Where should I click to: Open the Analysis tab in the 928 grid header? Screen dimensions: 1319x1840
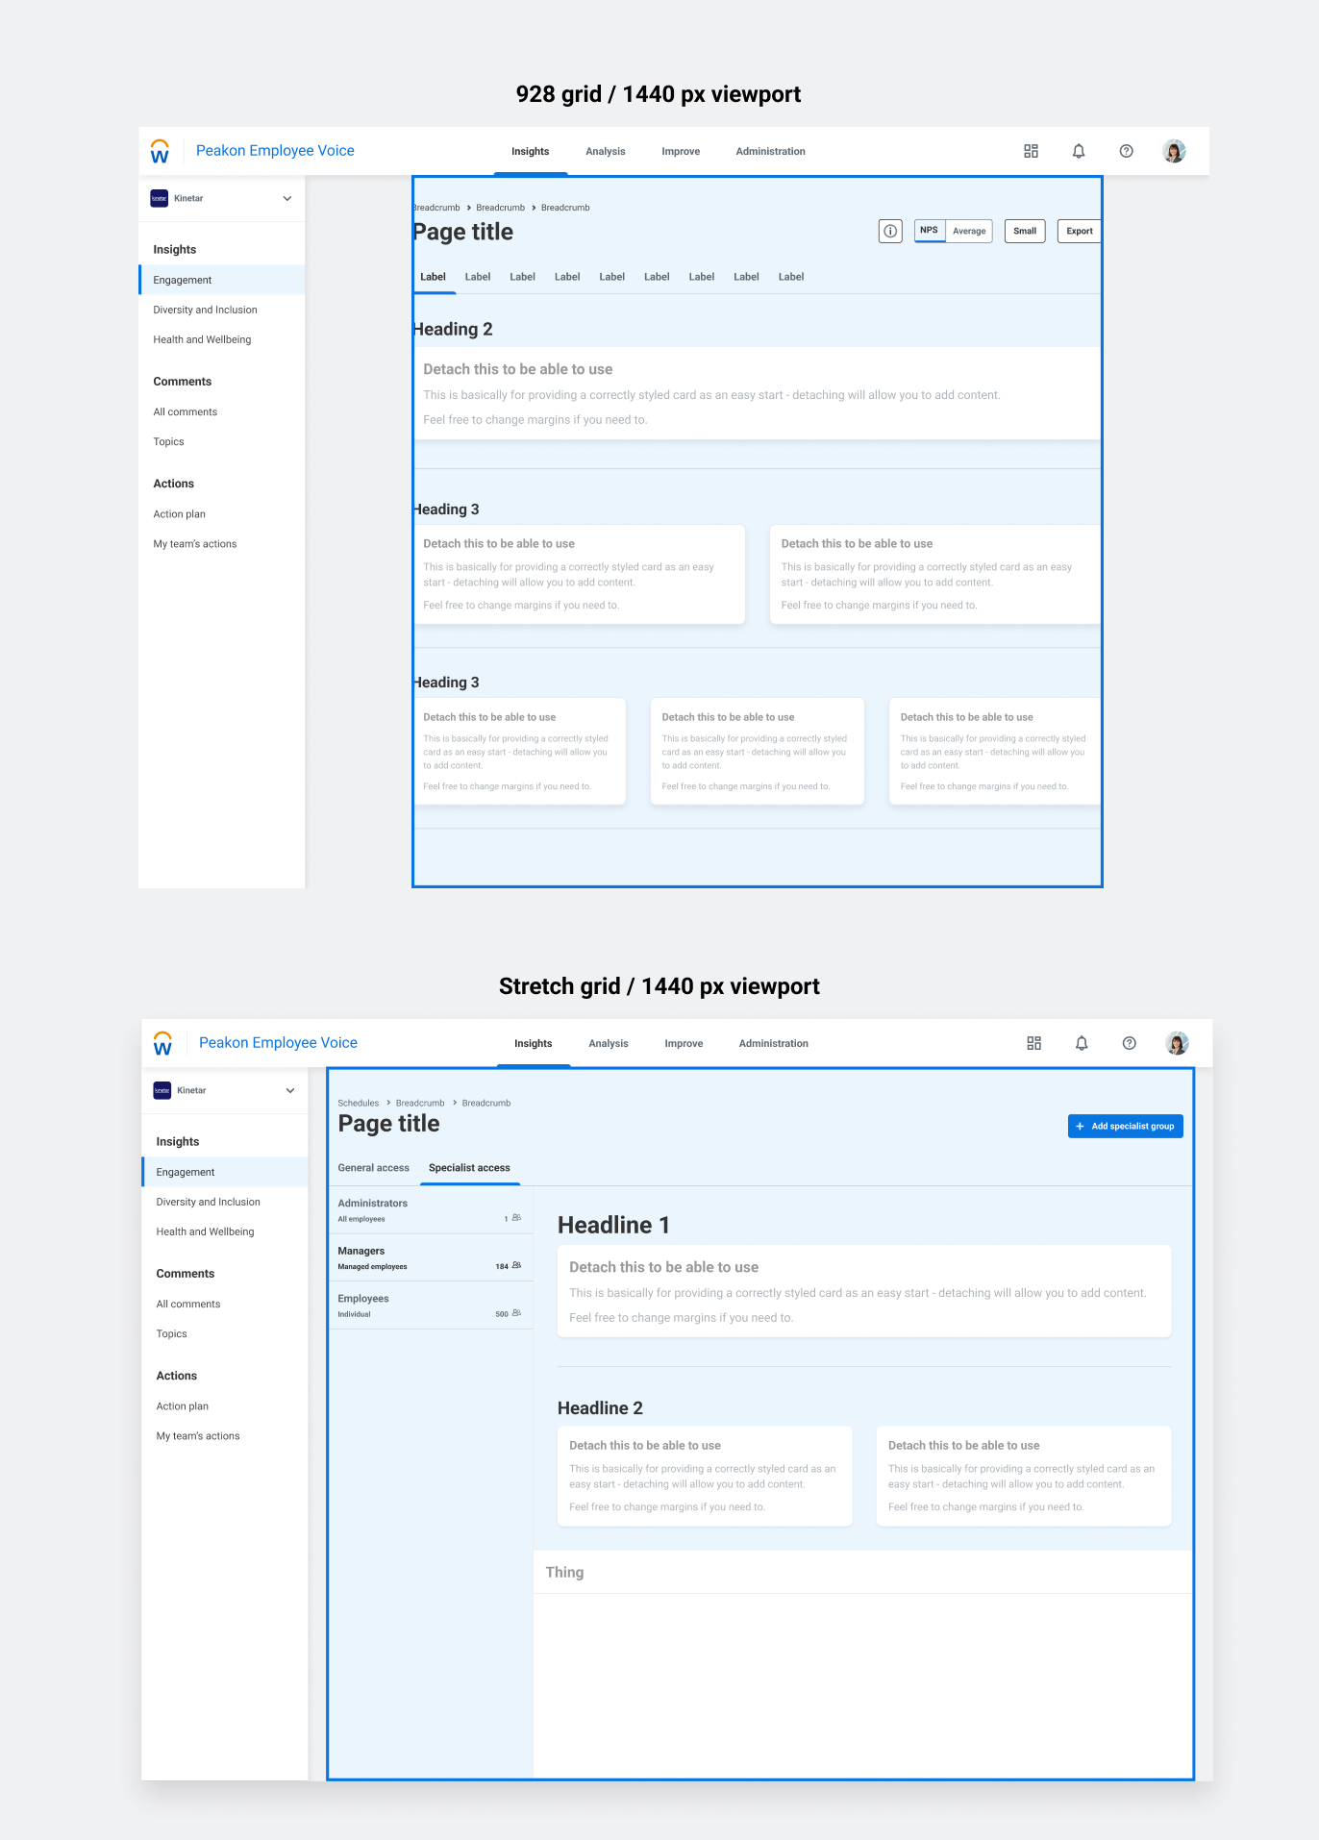606,152
